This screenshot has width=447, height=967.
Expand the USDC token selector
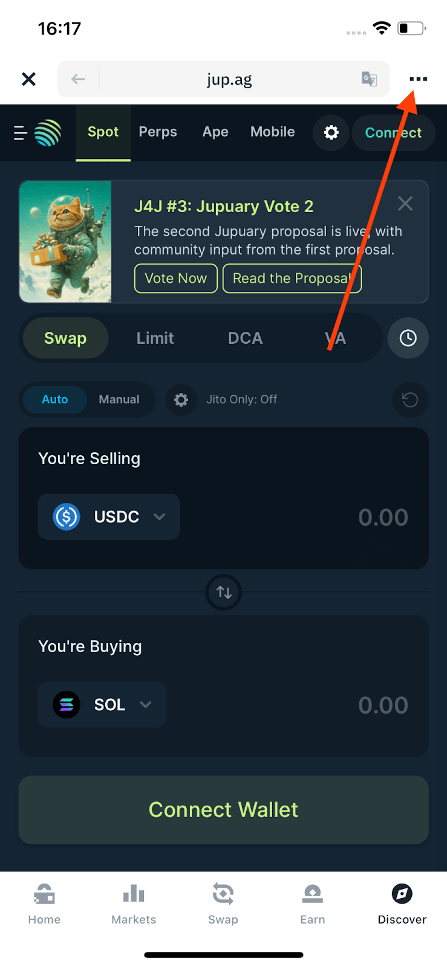[x=109, y=517]
